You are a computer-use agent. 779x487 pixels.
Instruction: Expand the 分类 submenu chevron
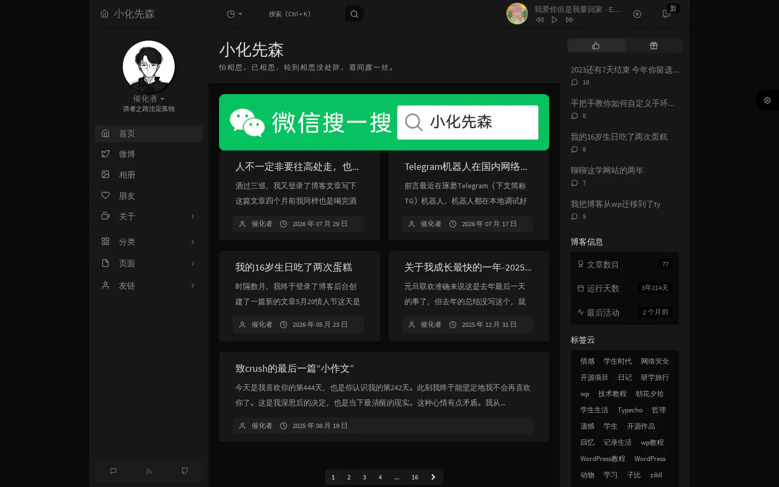(193, 242)
